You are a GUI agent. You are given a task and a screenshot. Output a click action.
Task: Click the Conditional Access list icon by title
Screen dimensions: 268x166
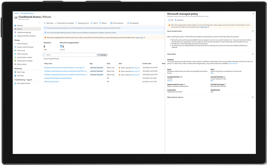pos(16,18)
